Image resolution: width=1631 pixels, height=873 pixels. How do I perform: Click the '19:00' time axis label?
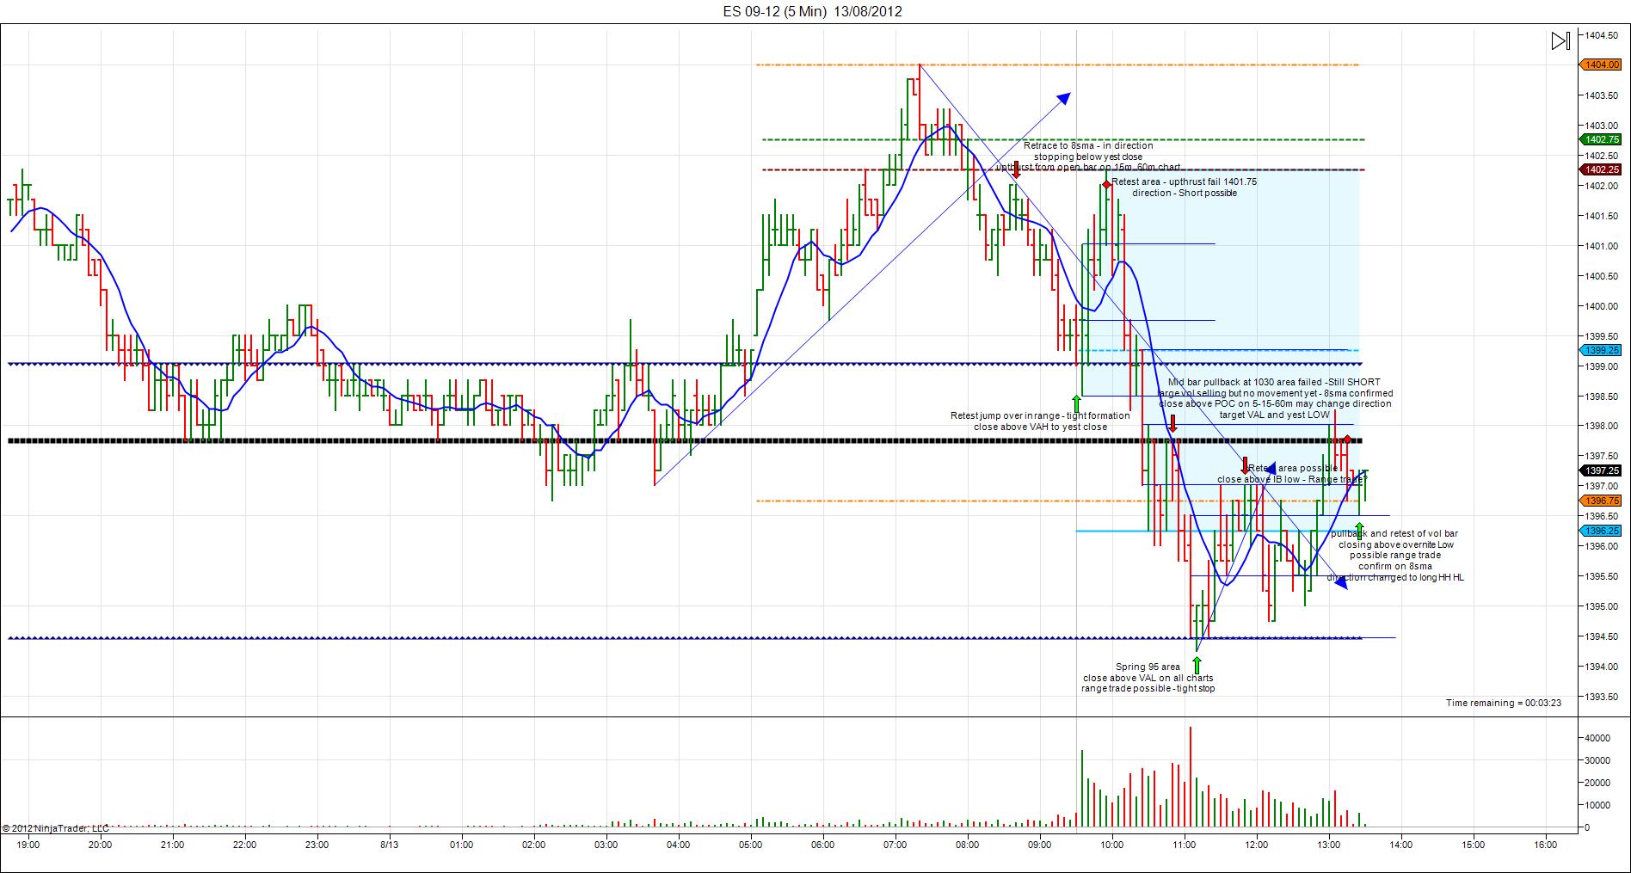pos(28,845)
